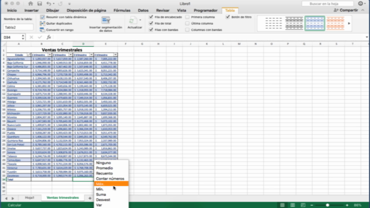Toggle the Fila de encabezado checkbox
Screen dimensions: 370x208
click(x=151, y=17)
